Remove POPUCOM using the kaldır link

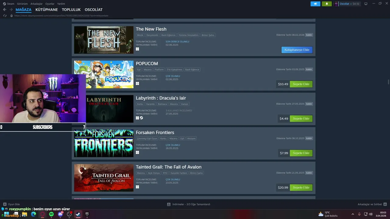coord(309,69)
